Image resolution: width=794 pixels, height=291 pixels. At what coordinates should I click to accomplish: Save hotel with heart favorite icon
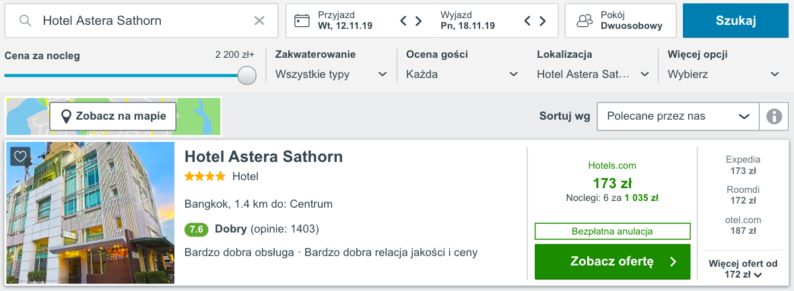pos(20,157)
